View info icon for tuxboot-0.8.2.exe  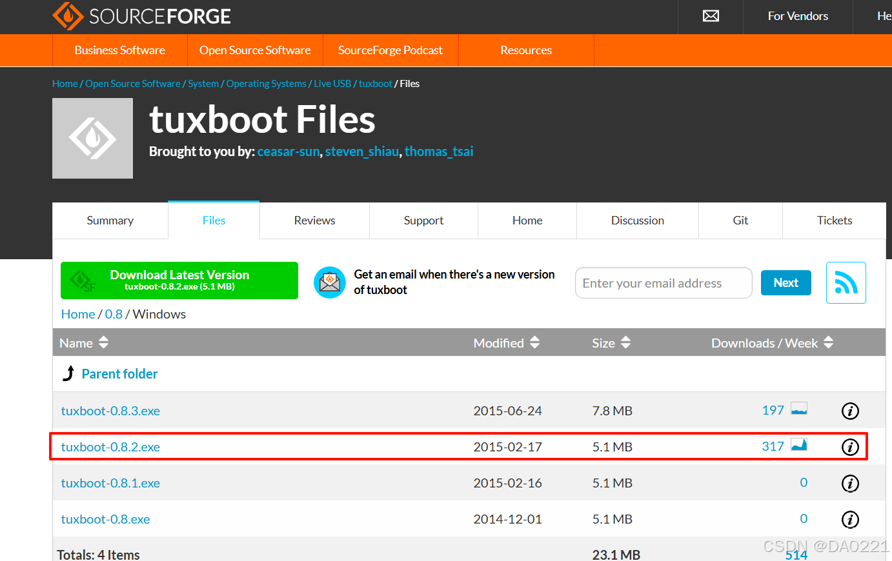point(850,447)
